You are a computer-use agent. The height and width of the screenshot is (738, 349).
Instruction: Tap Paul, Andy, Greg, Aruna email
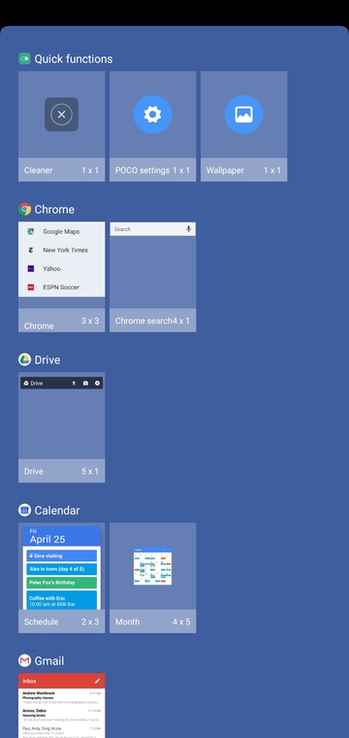(x=61, y=732)
